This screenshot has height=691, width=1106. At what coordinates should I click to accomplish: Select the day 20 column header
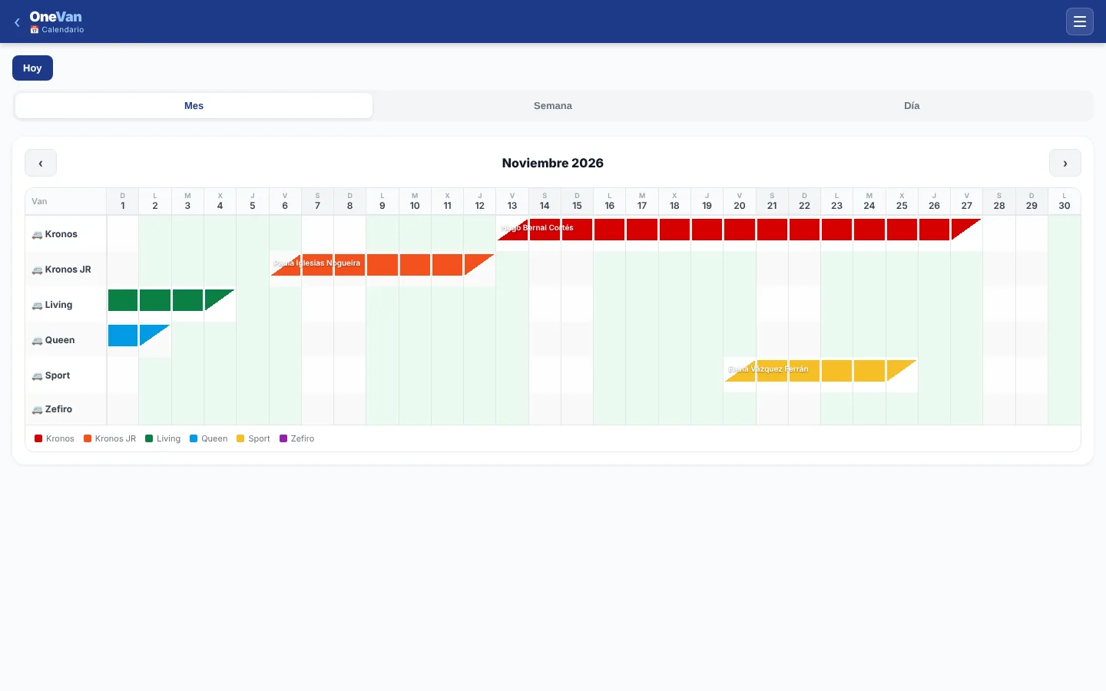[740, 201]
